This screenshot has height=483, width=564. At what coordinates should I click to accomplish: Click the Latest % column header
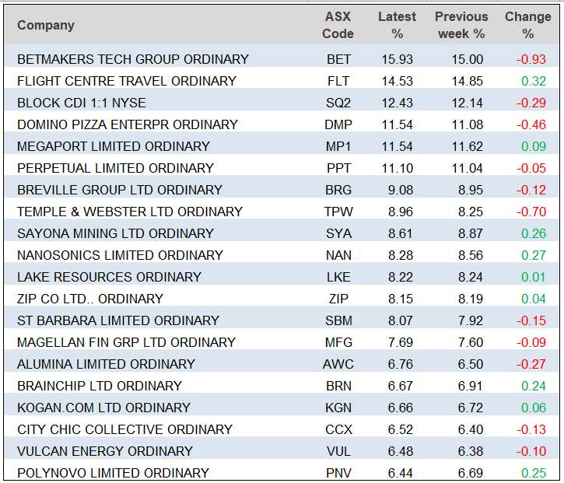point(397,26)
